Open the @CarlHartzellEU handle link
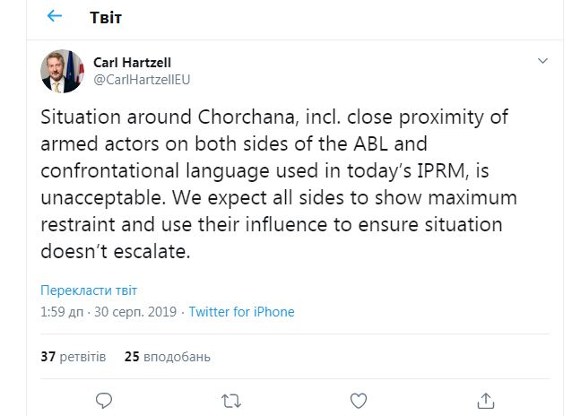The image size is (572, 416). (x=142, y=79)
